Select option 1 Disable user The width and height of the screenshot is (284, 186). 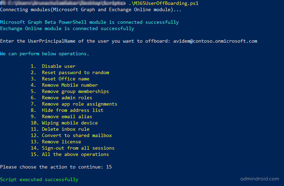(x=58, y=66)
